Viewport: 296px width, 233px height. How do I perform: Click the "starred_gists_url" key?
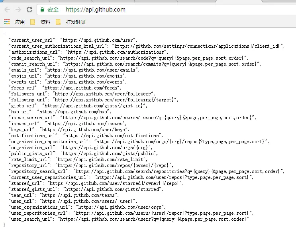click(33, 189)
